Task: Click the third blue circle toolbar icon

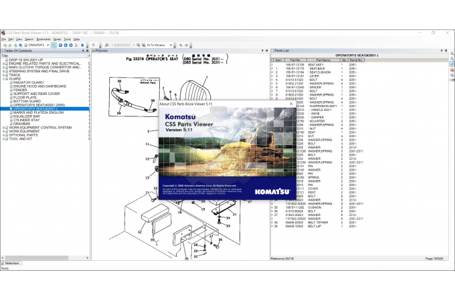Action: (71, 45)
